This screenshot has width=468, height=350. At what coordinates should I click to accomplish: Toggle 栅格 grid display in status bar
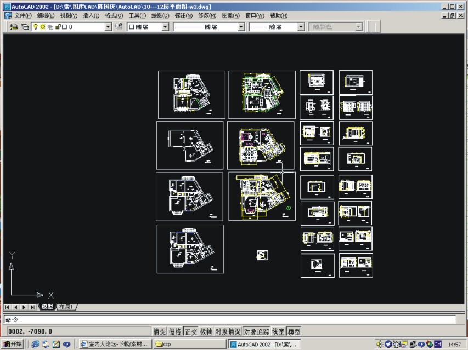click(x=175, y=331)
